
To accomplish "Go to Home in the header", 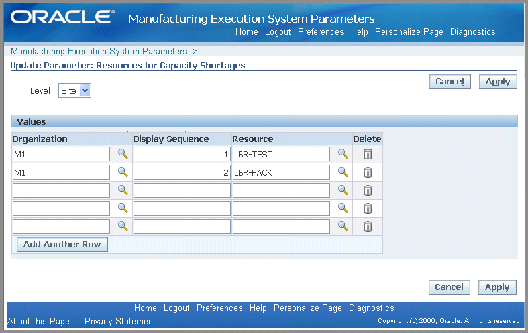I will tap(246, 32).
